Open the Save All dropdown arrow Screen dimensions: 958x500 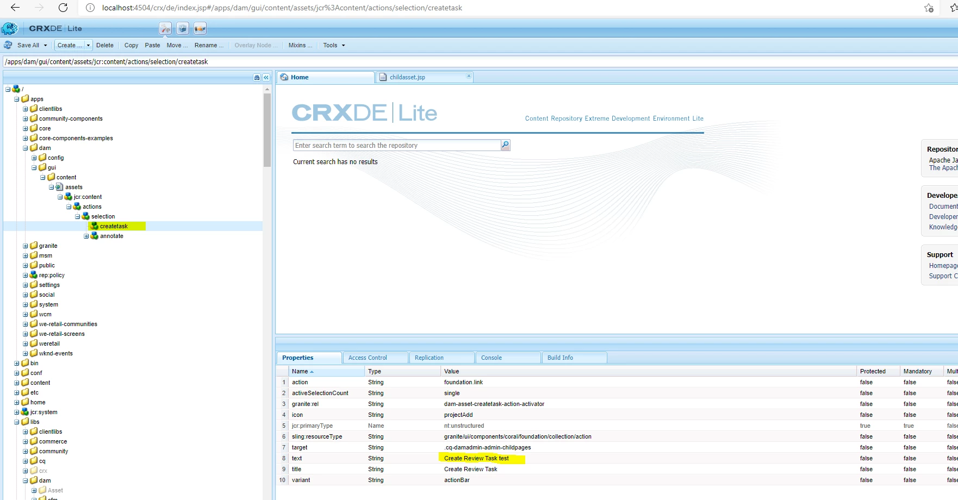46,45
